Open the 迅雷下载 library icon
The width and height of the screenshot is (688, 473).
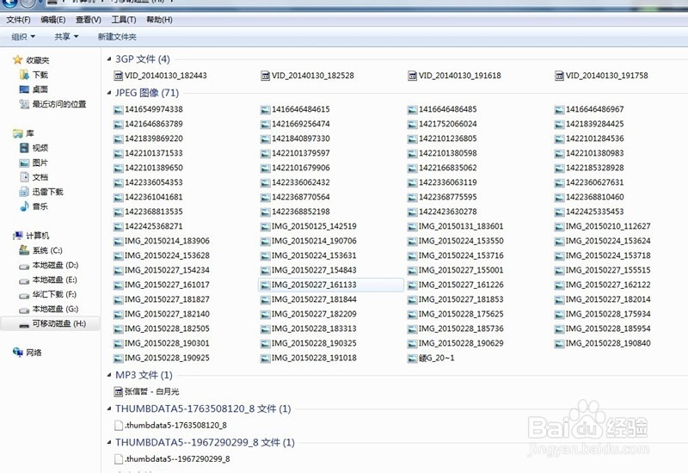(24, 192)
